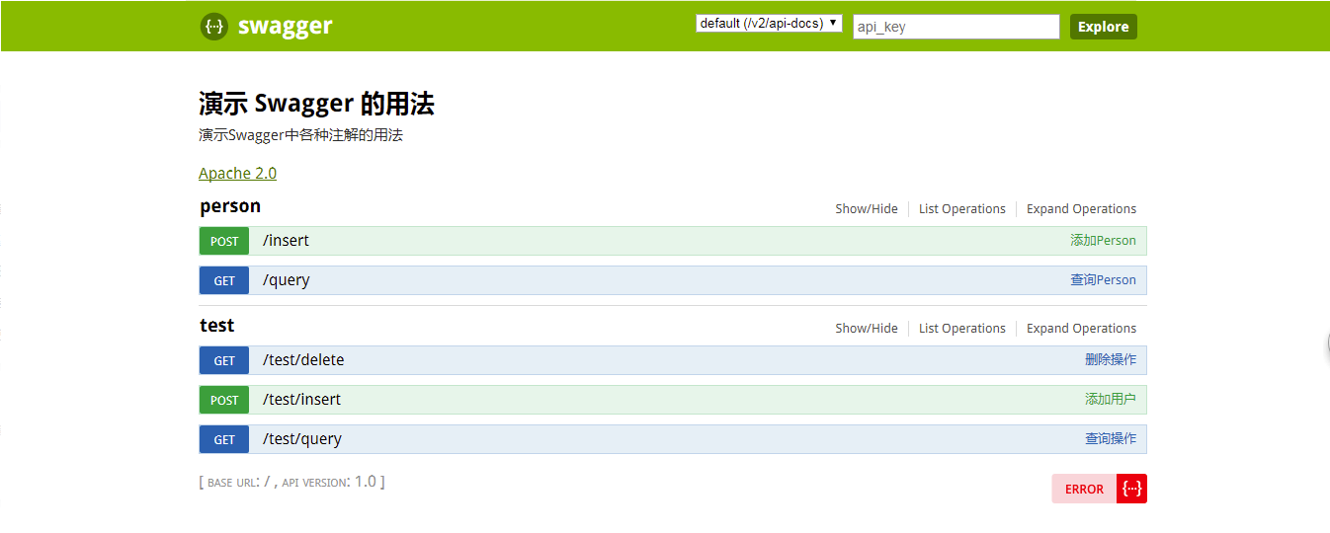
Task: Open the /query endpoint path
Action: pyautogui.click(x=287, y=280)
